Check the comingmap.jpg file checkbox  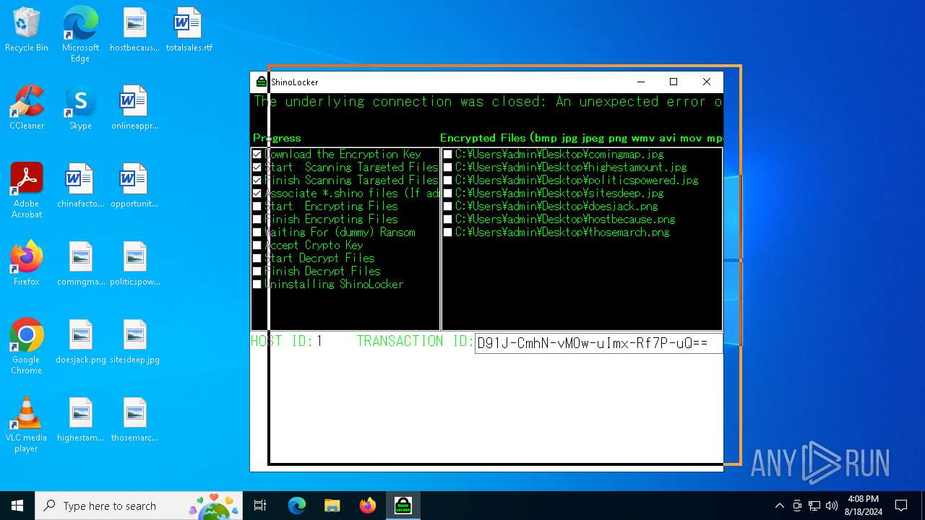447,154
